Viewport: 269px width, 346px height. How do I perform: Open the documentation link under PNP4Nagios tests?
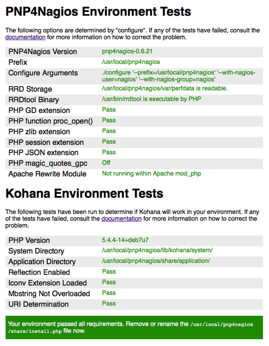click(25, 38)
